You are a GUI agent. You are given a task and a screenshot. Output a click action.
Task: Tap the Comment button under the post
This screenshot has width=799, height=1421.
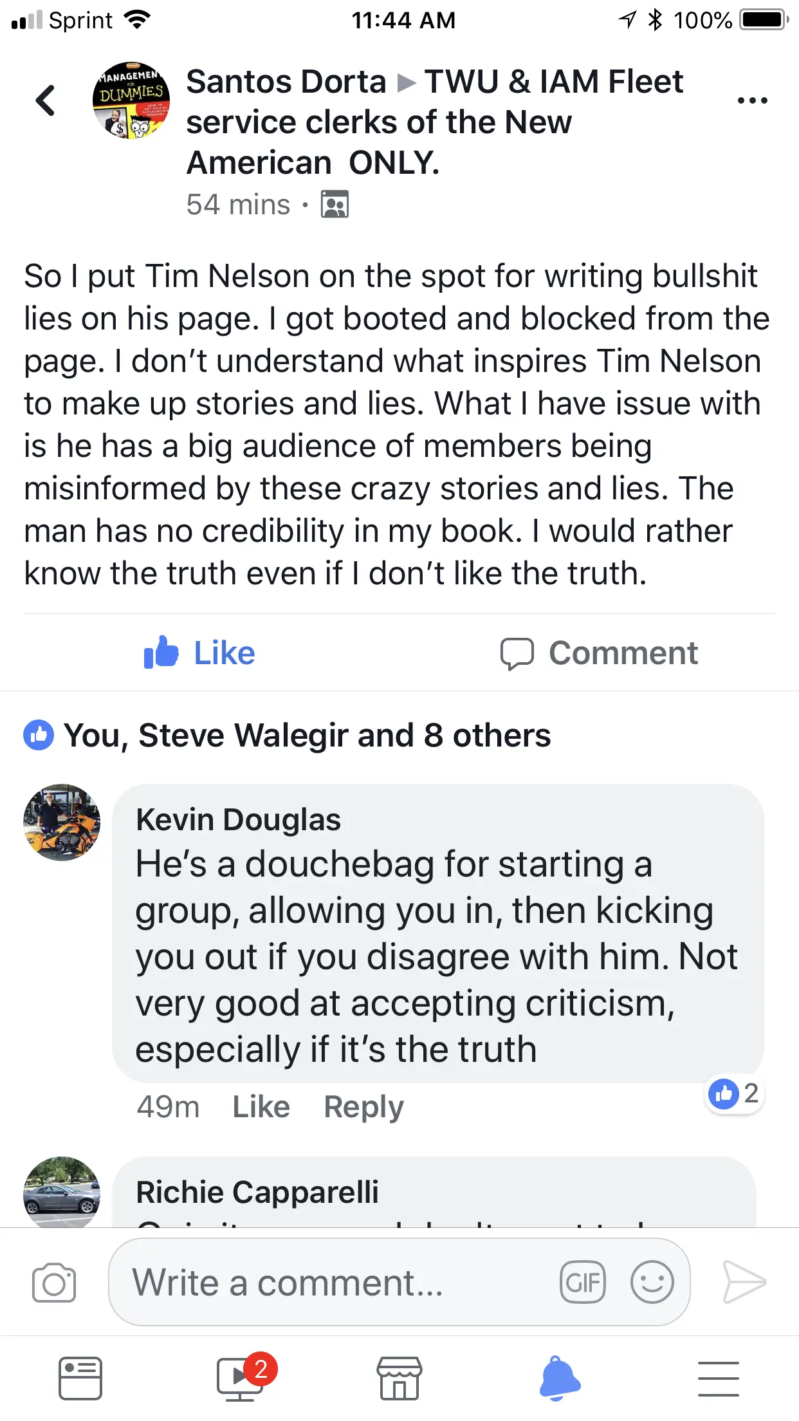coord(599,653)
